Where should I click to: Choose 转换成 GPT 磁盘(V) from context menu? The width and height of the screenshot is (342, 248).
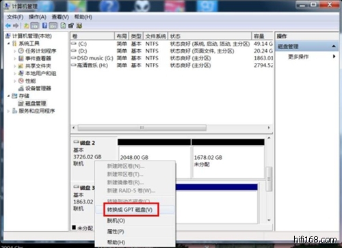pyautogui.click(x=130, y=210)
